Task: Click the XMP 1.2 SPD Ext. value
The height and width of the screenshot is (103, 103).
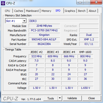Action: pyautogui.click(x=89, y=39)
